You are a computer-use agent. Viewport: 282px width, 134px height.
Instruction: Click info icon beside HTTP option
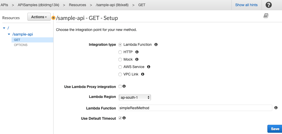[137, 52]
